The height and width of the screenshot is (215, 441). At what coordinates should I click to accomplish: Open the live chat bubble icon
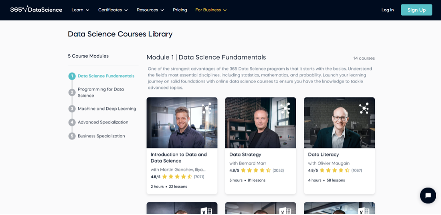tap(428, 195)
